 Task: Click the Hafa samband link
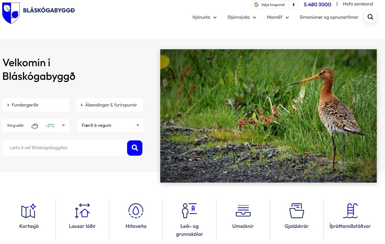pyautogui.click(x=358, y=4)
